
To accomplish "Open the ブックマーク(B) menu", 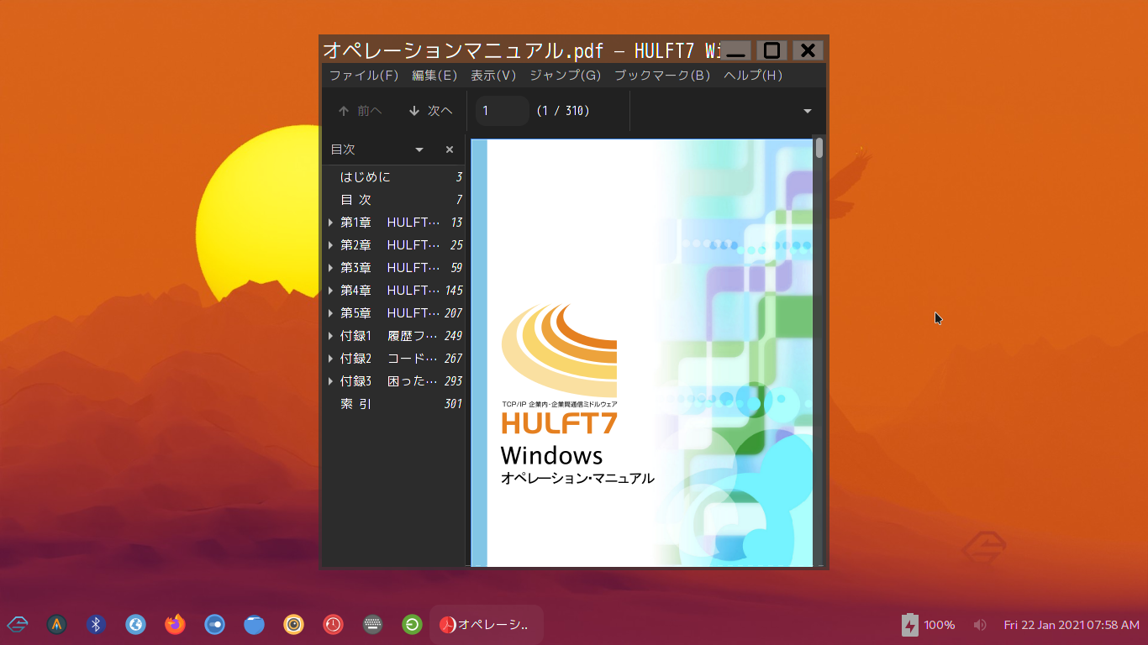I will pos(662,76).
